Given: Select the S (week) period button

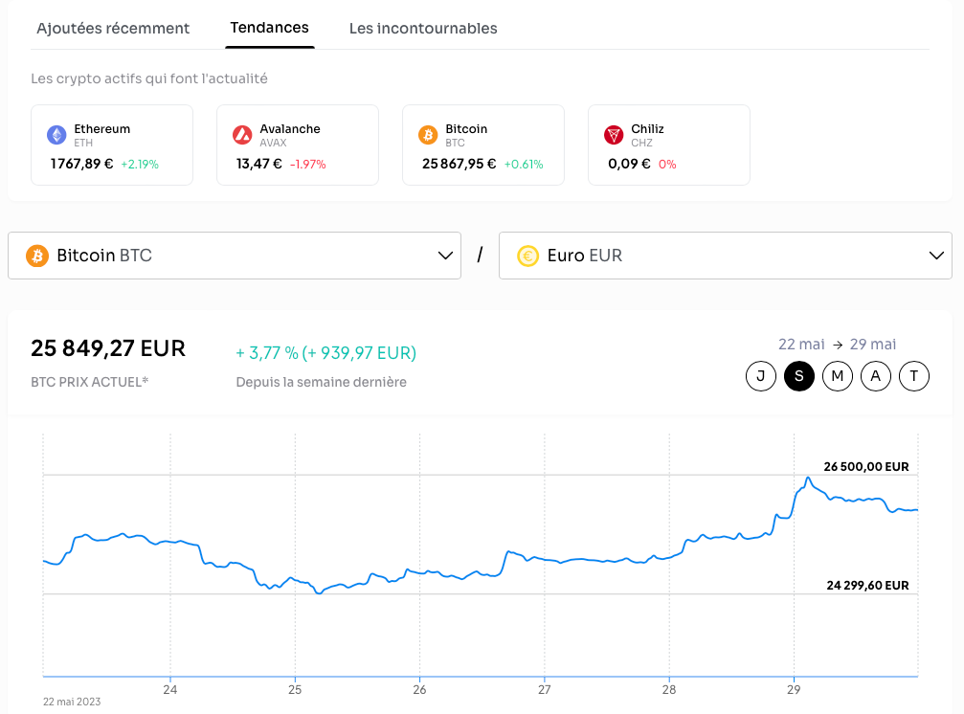Looking at the screenshot, I should click(x=799, y=376).
